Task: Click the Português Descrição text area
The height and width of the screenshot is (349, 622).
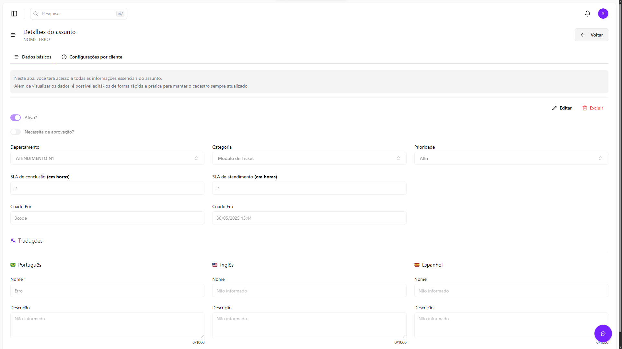Action: point(107,325)
